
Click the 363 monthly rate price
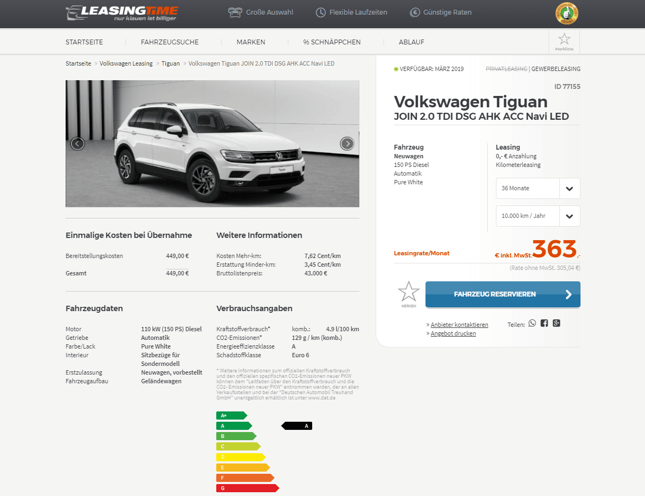click(555, 249)
